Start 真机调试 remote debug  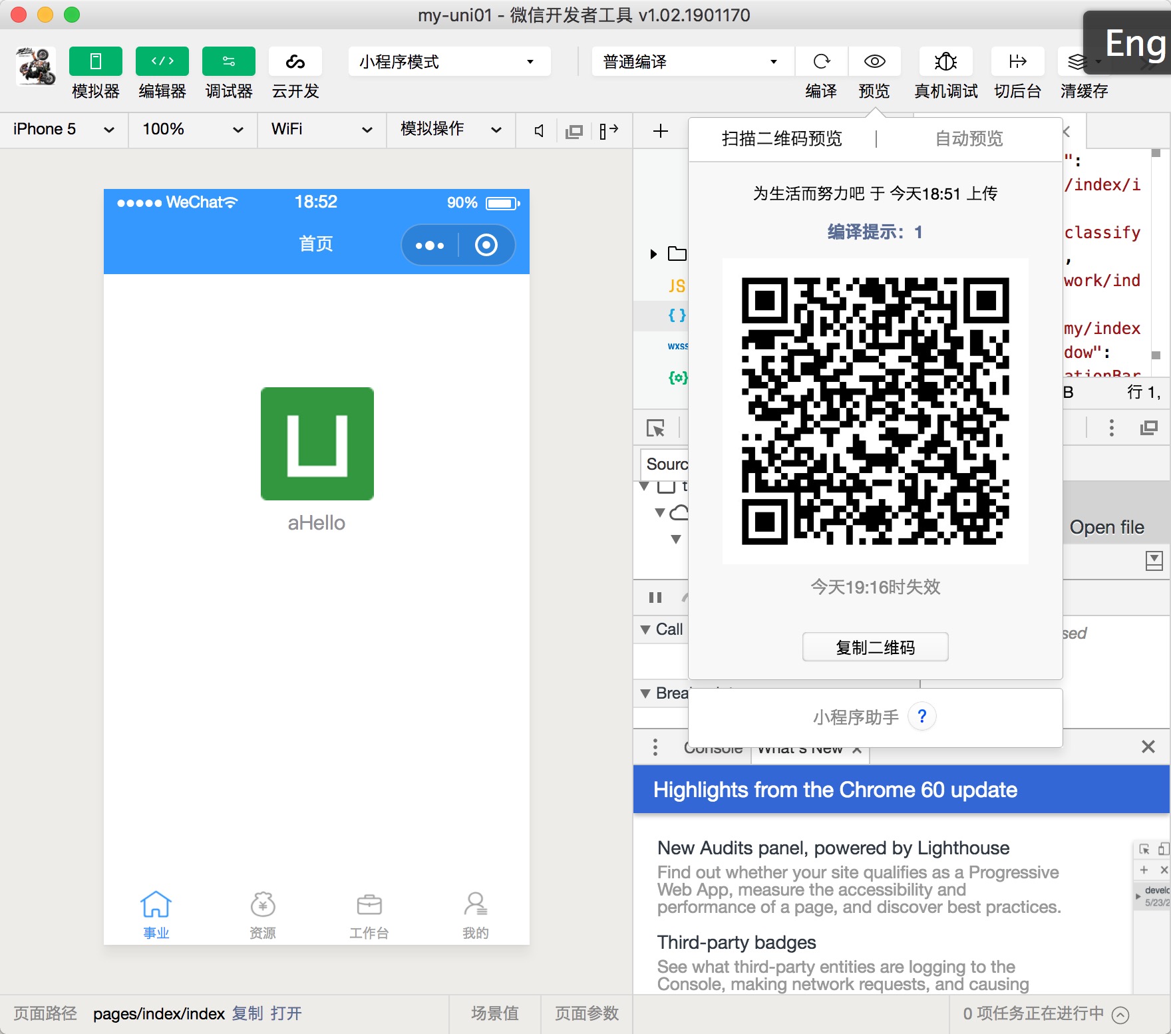click(x=945, y=61)
